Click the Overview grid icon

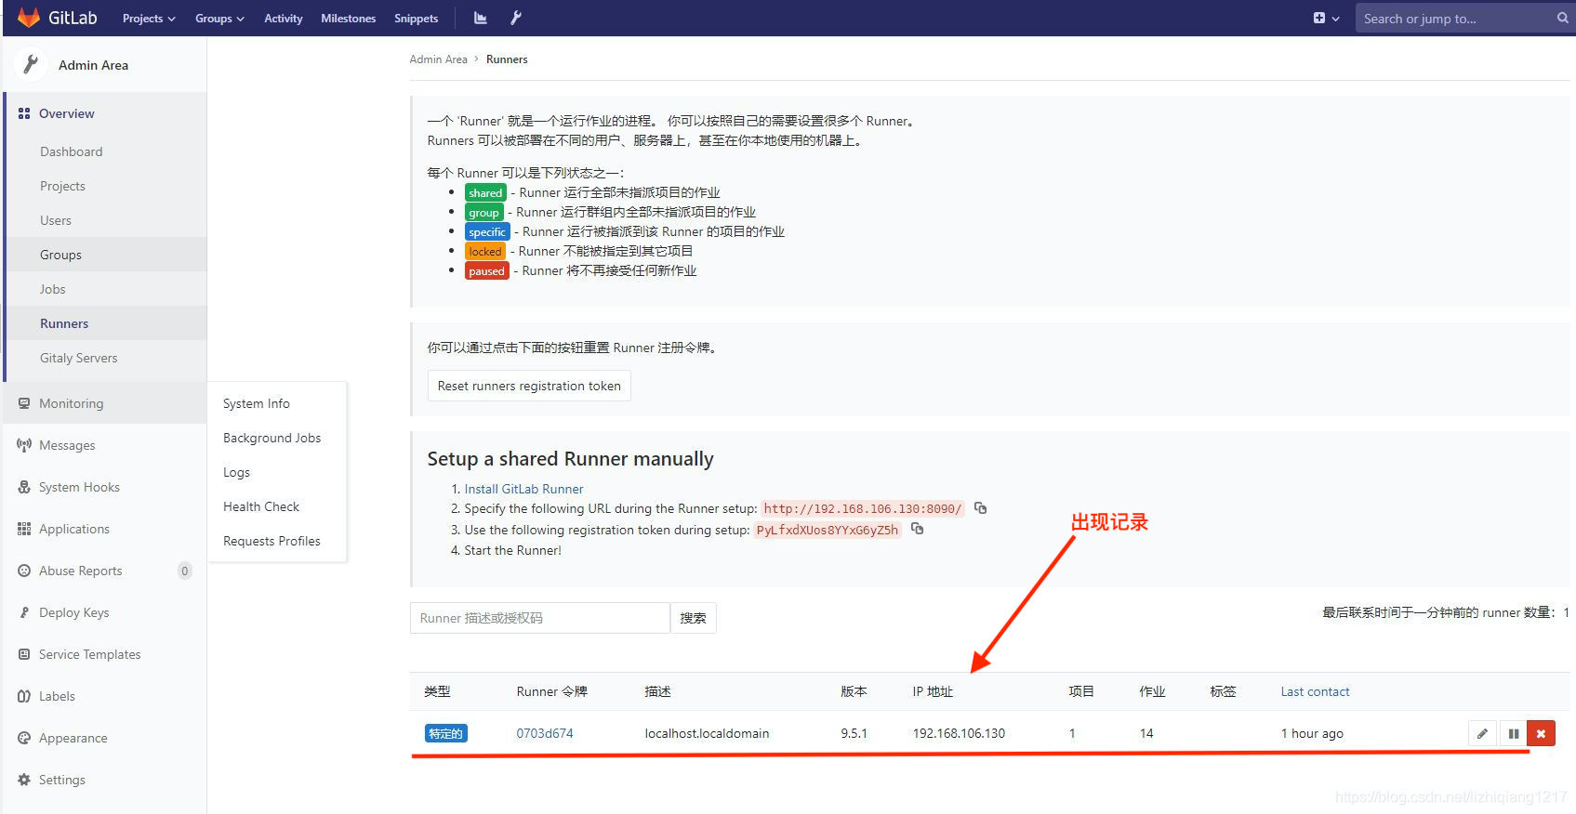[x=24, y=113]
